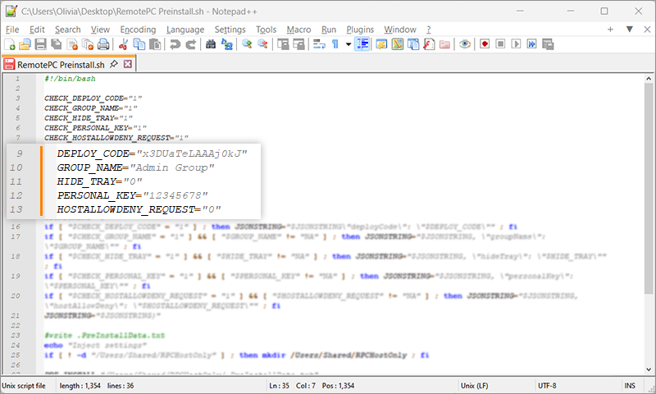Screen dimensions: 656x394
Task: Click the Save file icon
Action: coord(40,44)
